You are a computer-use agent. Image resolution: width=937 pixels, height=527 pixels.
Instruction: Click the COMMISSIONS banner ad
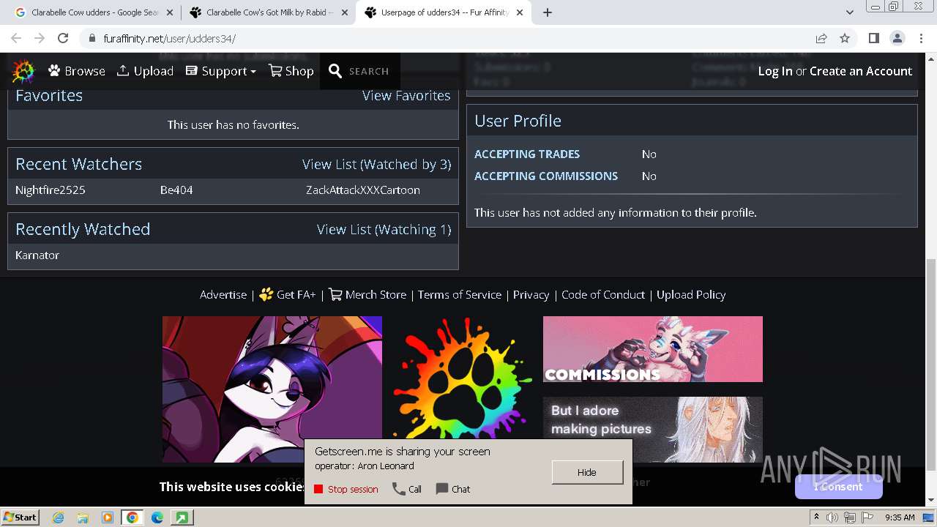pyautogui.click(x=653, y=349)
